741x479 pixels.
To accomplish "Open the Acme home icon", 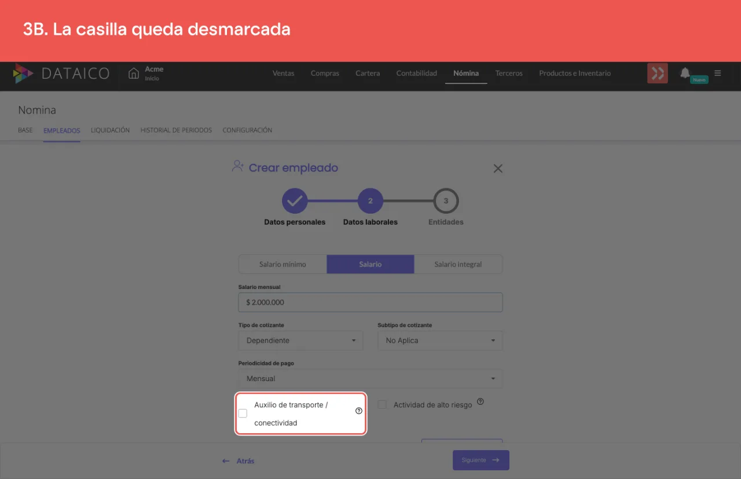I will (x=134, y=74).
